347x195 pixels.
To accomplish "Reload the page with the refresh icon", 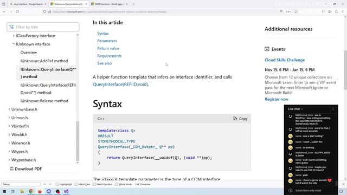I will click(x=17, y=11).
